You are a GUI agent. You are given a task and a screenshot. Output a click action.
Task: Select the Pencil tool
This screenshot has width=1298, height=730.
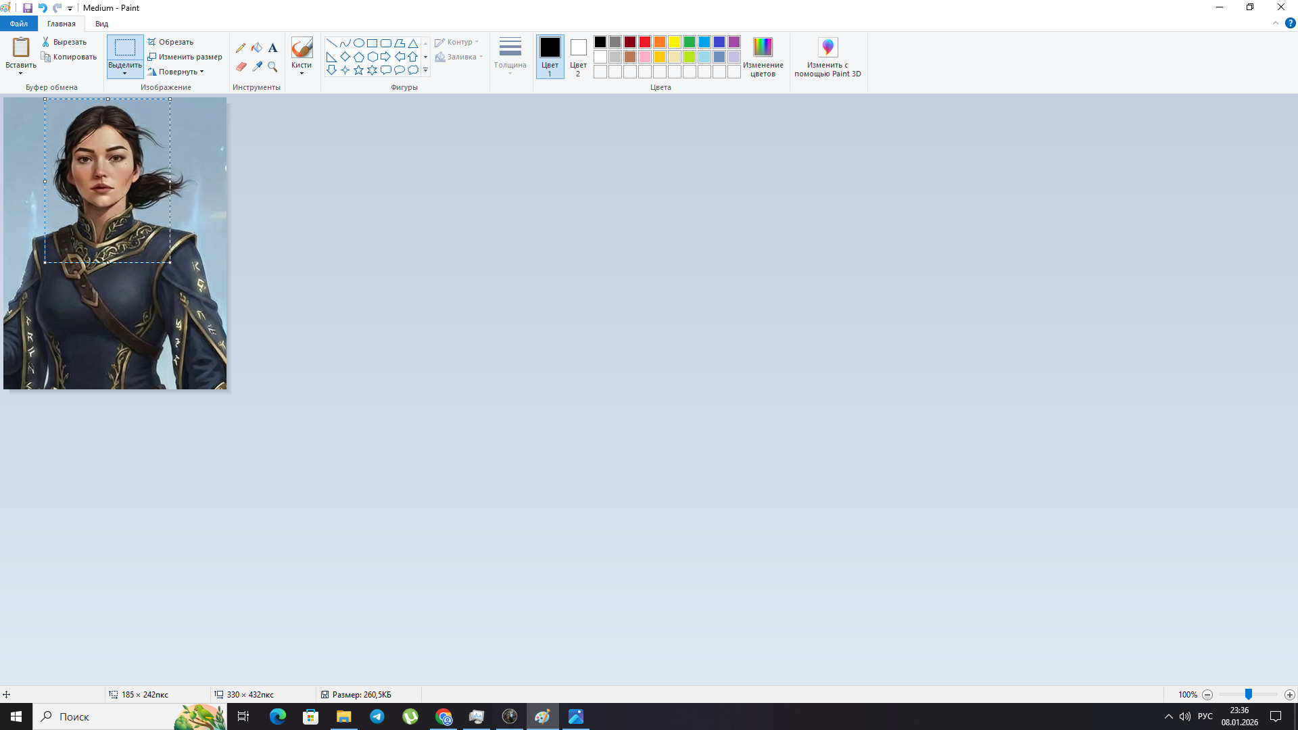(241, 48)
